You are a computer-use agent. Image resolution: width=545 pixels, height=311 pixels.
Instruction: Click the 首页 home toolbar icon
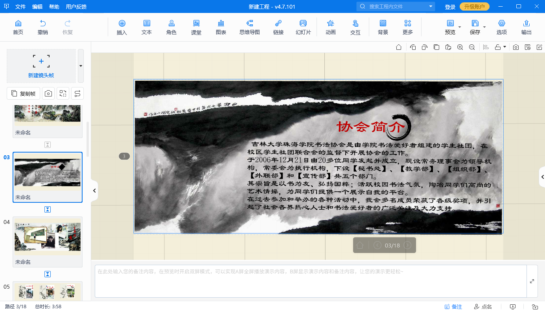point(18,27)
